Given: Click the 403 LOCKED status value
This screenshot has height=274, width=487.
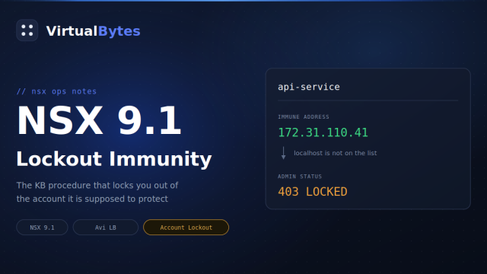Looking at the screenshot, I should (313, 192).
